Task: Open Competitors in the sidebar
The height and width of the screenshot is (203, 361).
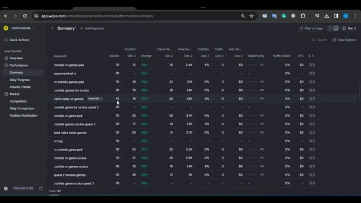Action: tap(18, 101)
